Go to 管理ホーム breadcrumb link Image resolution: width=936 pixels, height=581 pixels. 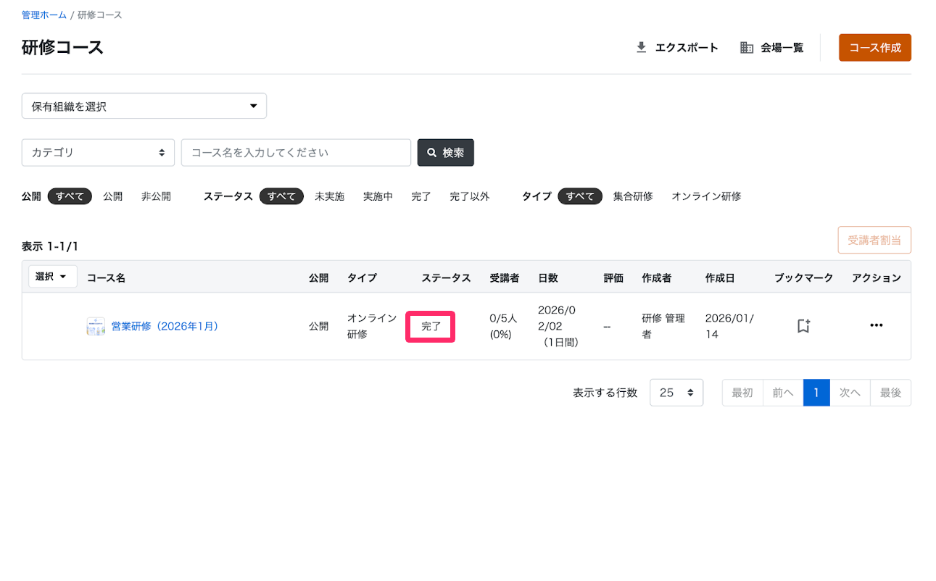pos(44,15)
